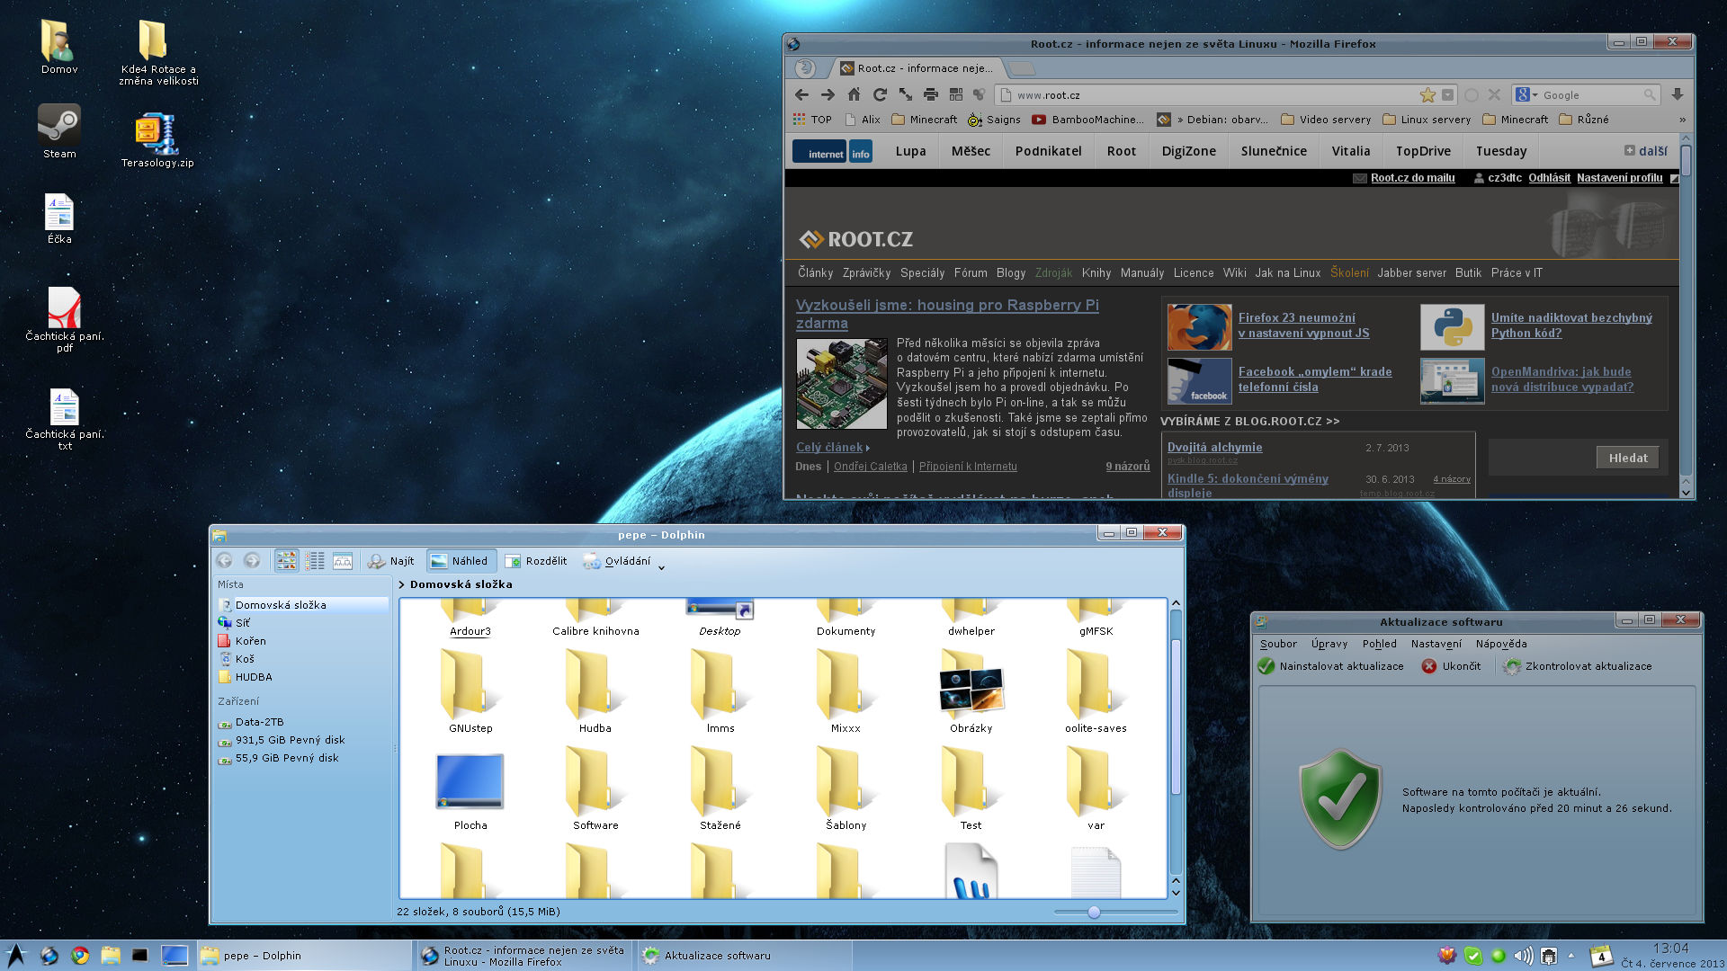Click Dolphin back navigation arrow
The width and height of the screenshot is (1727, 971).
pyautogui.click(x=225, y=561)
